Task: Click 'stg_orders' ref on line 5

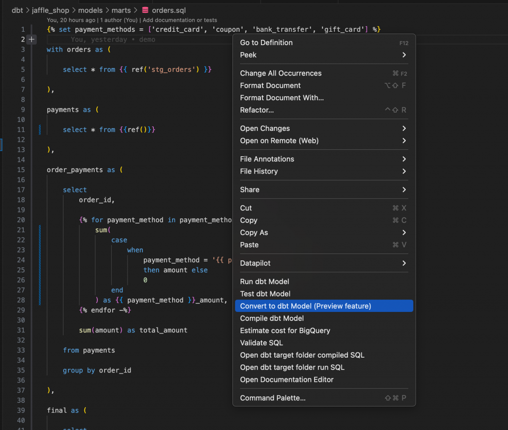Action: pyautogui.click(x=172, y=69)
